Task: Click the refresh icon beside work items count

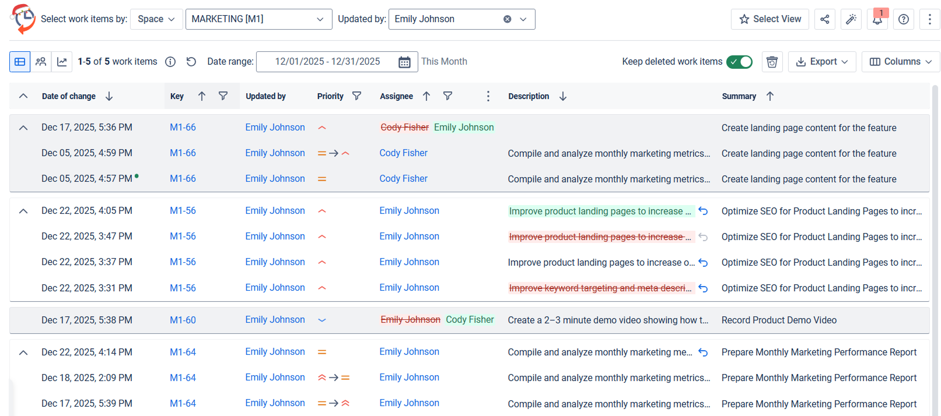Action: (191, 62)
